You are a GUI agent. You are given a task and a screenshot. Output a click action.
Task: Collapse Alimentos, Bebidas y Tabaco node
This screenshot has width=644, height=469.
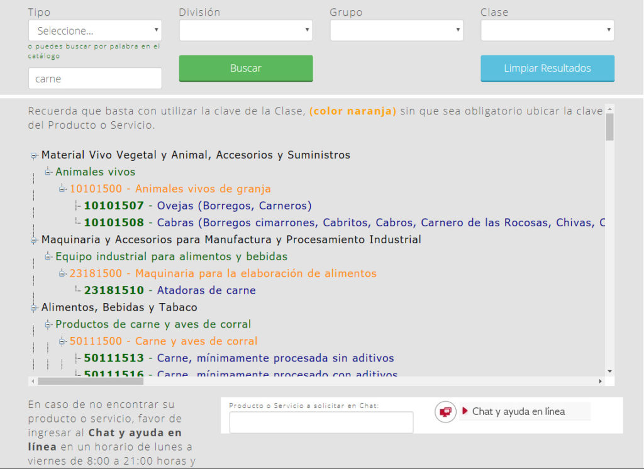pos(34,308)
